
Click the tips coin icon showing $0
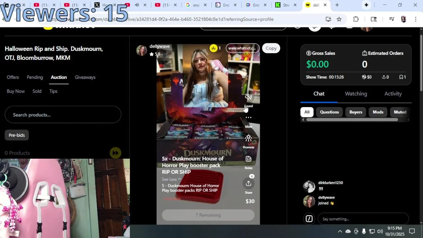click(364, 77)
